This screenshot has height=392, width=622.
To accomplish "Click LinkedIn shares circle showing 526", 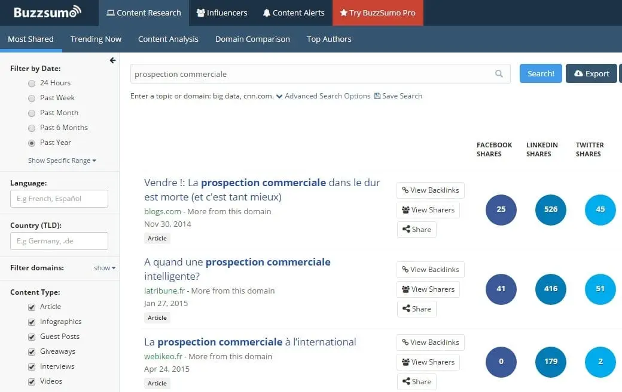I will point(551,209).
